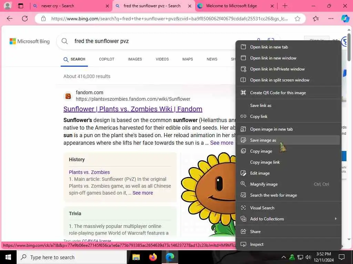Screen dimensions: 353x264
Task: Switch to never cry - Search tab
Action: tap(71, 6)
